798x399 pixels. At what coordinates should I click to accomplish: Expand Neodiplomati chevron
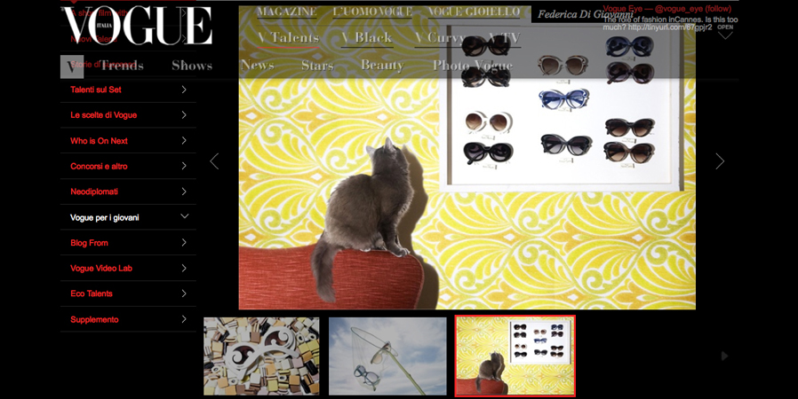tap(184, 192)
